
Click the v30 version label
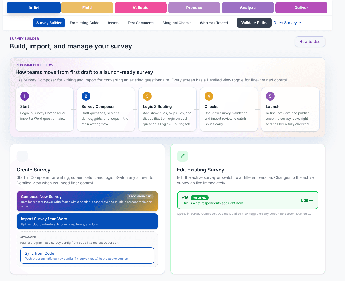tap(185, 197)
